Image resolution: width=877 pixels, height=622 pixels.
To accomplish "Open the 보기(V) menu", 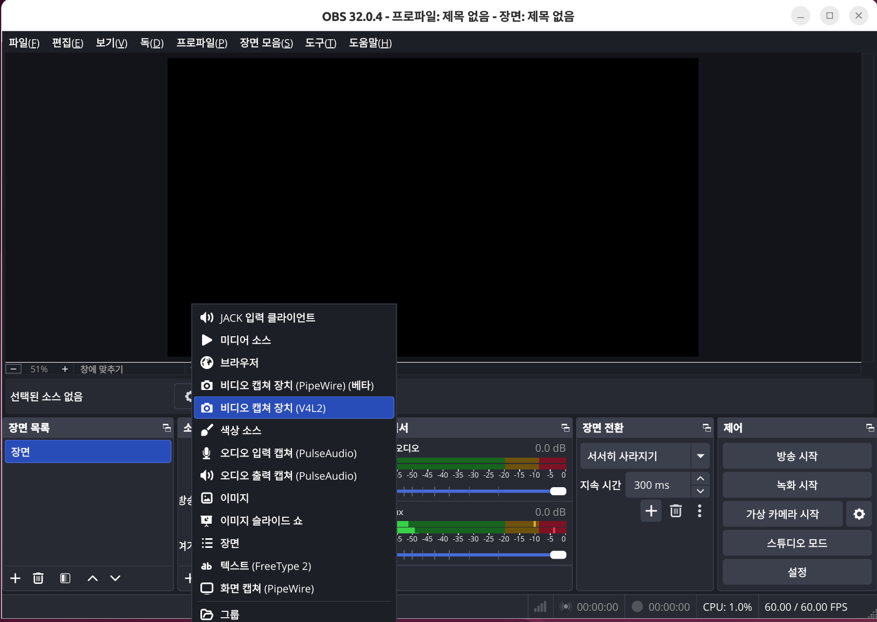I will tap(112, 43).
